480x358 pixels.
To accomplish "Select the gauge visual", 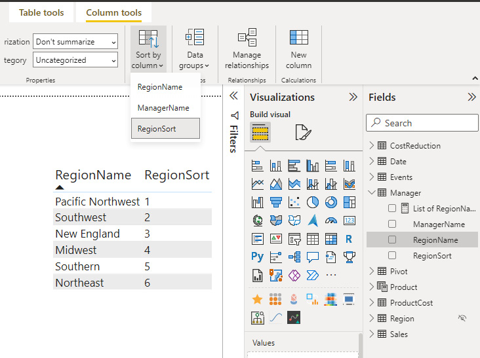I will click(330, 221).
